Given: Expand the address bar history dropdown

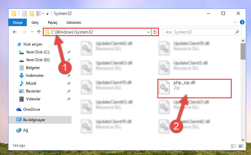Looking at the screenshot, I should click(149, 32).
